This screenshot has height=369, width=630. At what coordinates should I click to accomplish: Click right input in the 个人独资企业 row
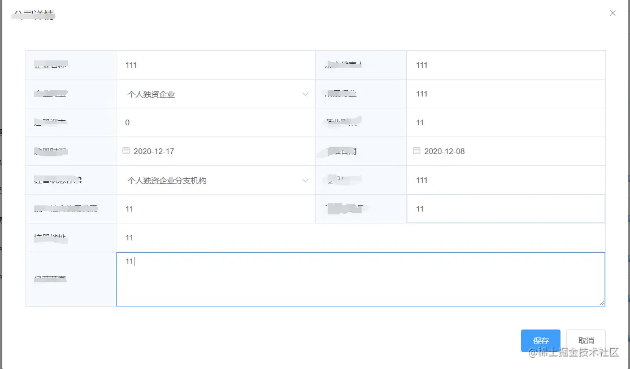pos(506,94)
